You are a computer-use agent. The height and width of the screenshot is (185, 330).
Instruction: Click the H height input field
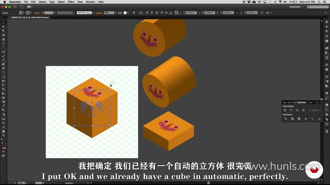tap(252, 13)
